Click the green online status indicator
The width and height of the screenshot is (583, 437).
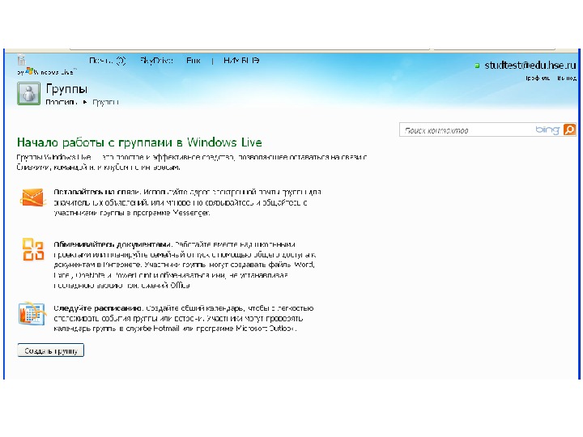click(477, 66)
